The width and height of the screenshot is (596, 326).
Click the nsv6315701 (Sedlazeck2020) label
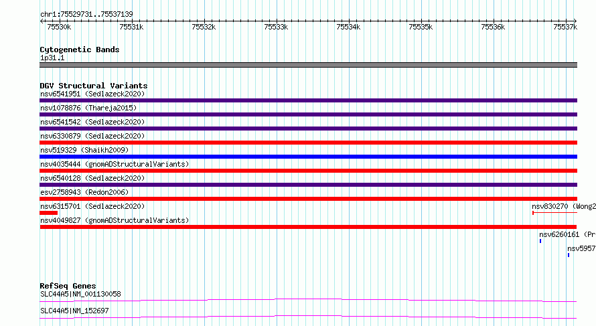[x=92, y=206]
